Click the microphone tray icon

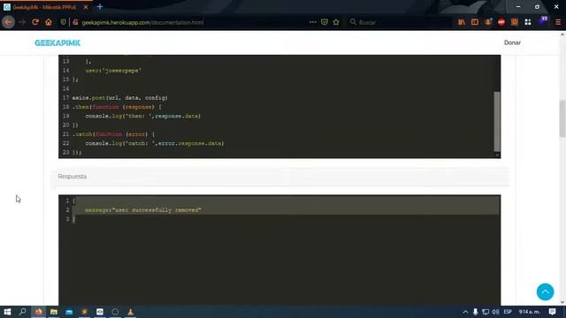[476, 312]
